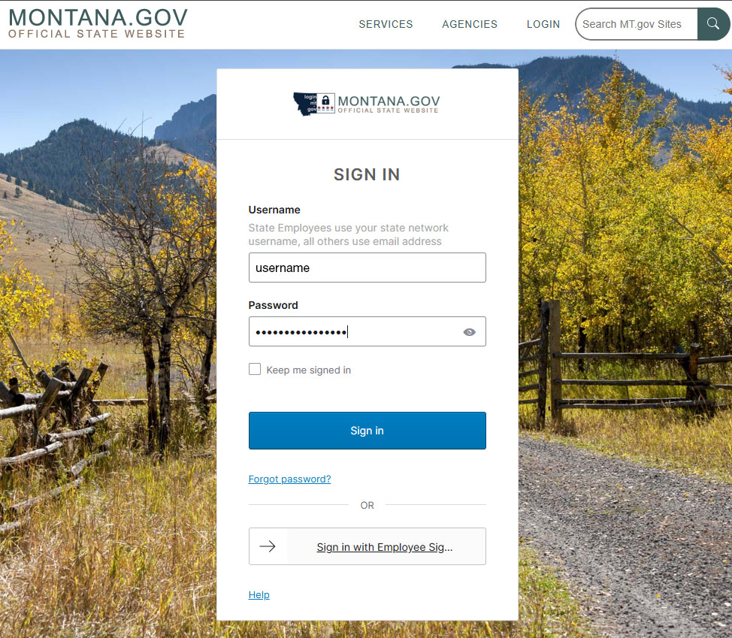Open the Services menu
Screen dimensions: 732x638
(386, 24)
